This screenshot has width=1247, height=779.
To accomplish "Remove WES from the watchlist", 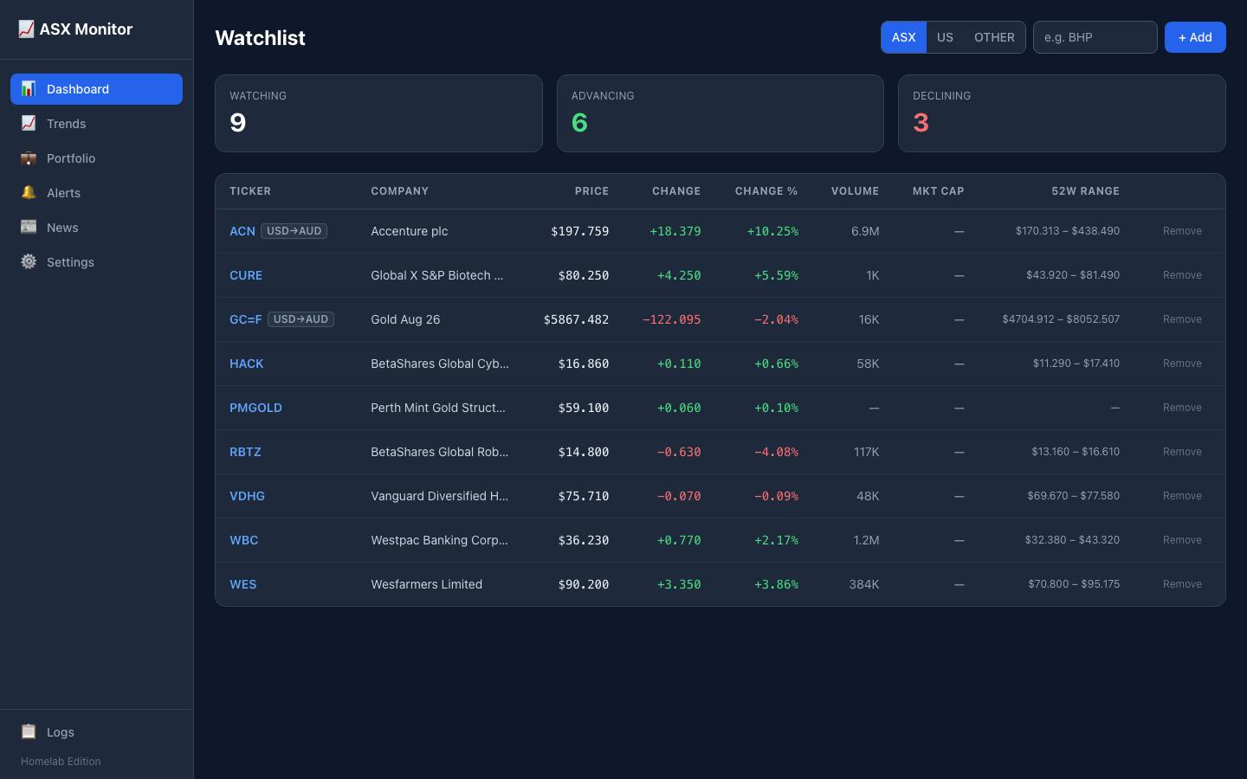I will click(x=1182, y=584).
